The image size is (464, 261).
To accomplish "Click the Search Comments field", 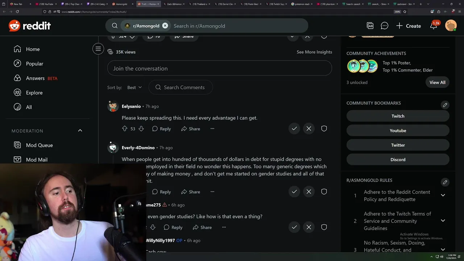I will (x=181, y=87).
